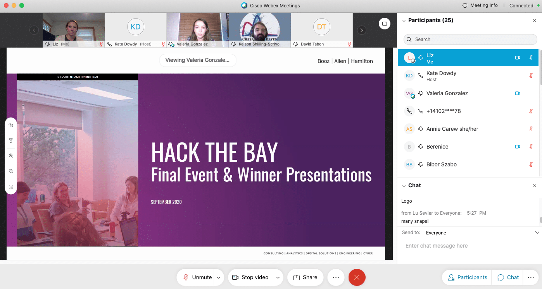The width and height of the screenshot is (542, 289).
Task: Click Valeria Gonzalez's camera icon
Action: pyautogui.click(x=517, y=93)
